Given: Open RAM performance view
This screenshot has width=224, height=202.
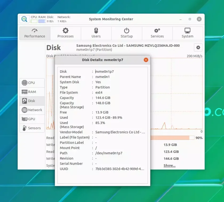Looking at the screenshot, I should [32, 92].
